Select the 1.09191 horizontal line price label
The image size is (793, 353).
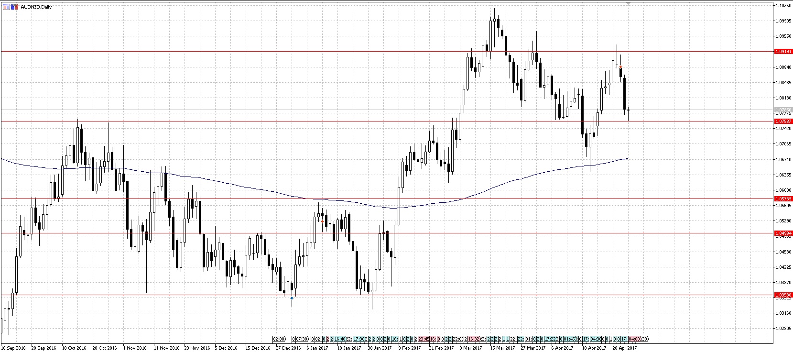[x=783, y=51]
